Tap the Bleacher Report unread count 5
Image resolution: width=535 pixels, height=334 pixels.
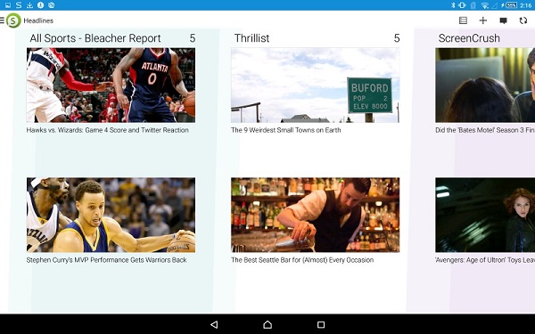pos(193,38)
